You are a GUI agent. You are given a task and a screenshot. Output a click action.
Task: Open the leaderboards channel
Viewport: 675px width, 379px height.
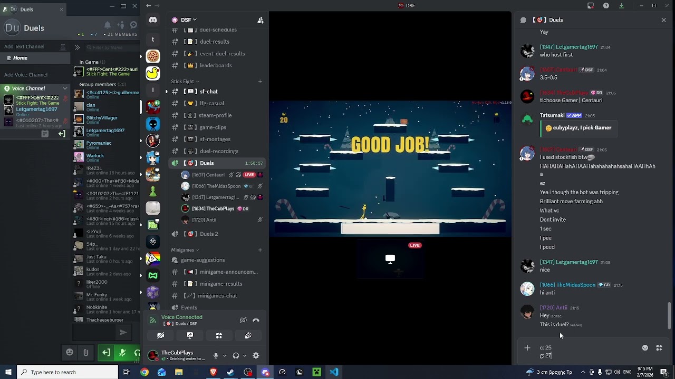[x=216, y=65]
